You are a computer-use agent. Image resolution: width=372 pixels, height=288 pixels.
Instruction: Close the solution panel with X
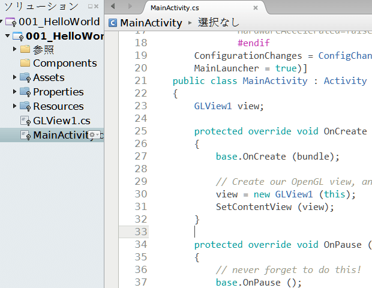pos(97,7)
